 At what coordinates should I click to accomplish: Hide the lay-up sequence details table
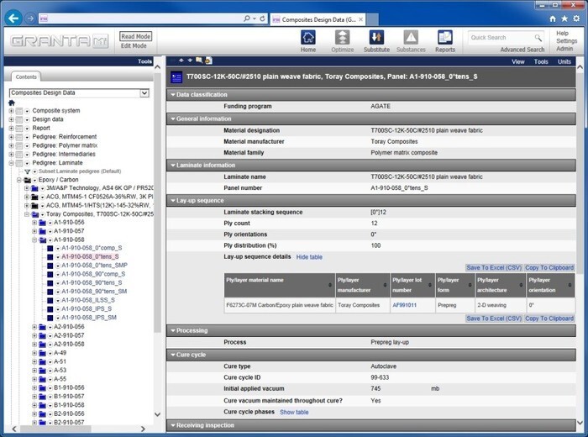[x=309, y=256]
